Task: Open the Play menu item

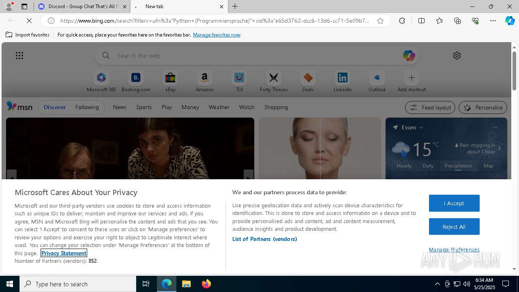Action: [167, 107]
